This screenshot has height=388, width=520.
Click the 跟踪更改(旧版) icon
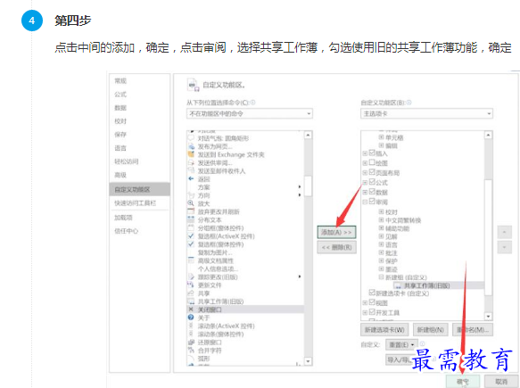coord(191,277)
